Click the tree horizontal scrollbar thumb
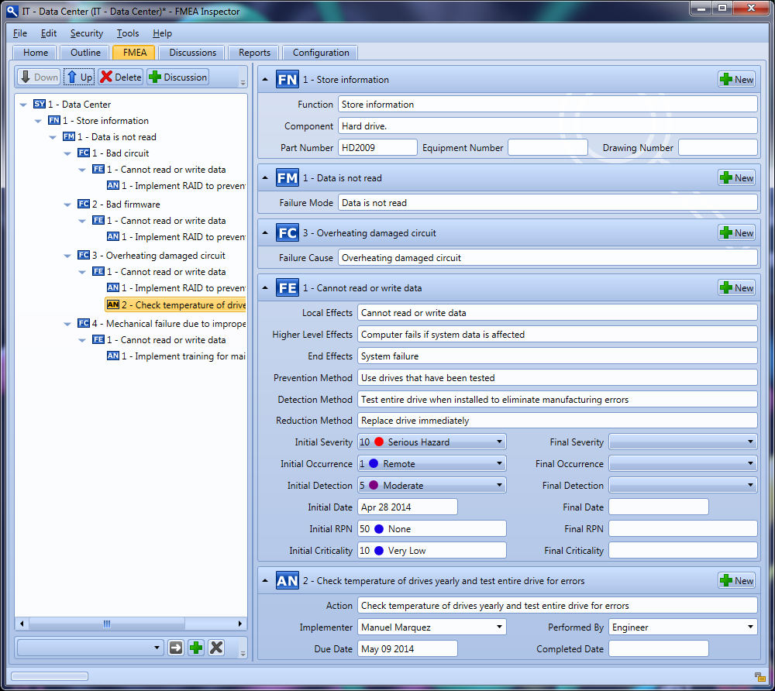 (x=107, y=624)
